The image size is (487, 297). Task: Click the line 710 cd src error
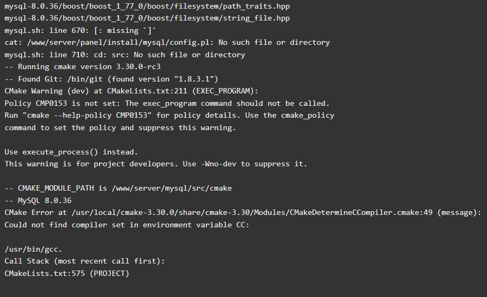click(x=125, y=55)
